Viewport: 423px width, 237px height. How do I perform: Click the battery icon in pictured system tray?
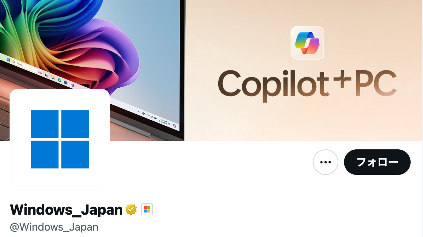click(x=156, y=118)
